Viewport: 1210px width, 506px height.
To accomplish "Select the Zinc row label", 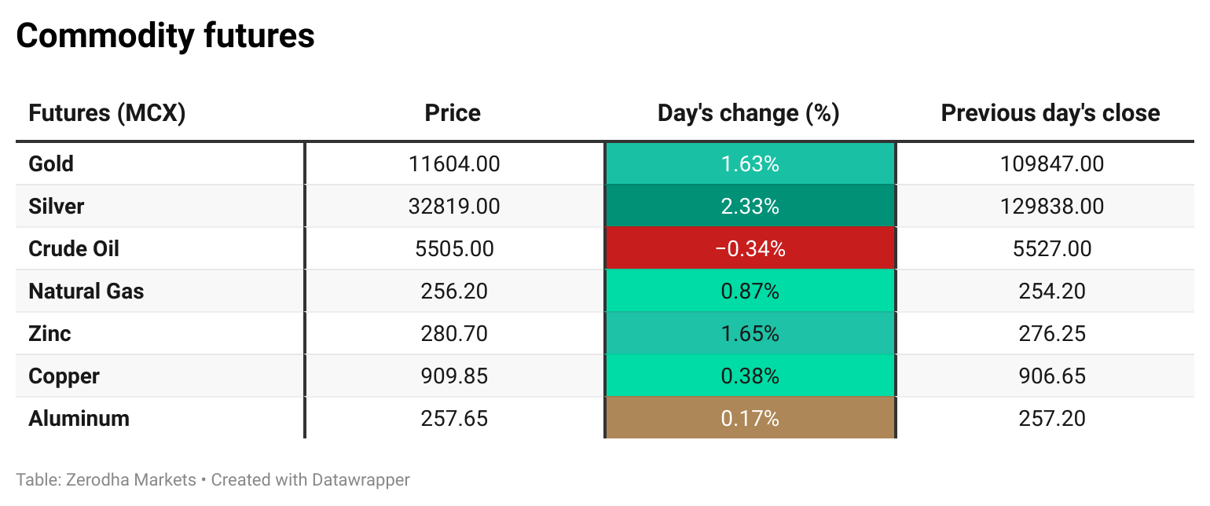I will [49, 333].
